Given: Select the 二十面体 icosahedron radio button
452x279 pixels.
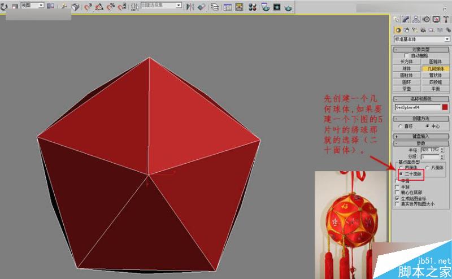Looking at the screenshot, I should click(401, 174).
